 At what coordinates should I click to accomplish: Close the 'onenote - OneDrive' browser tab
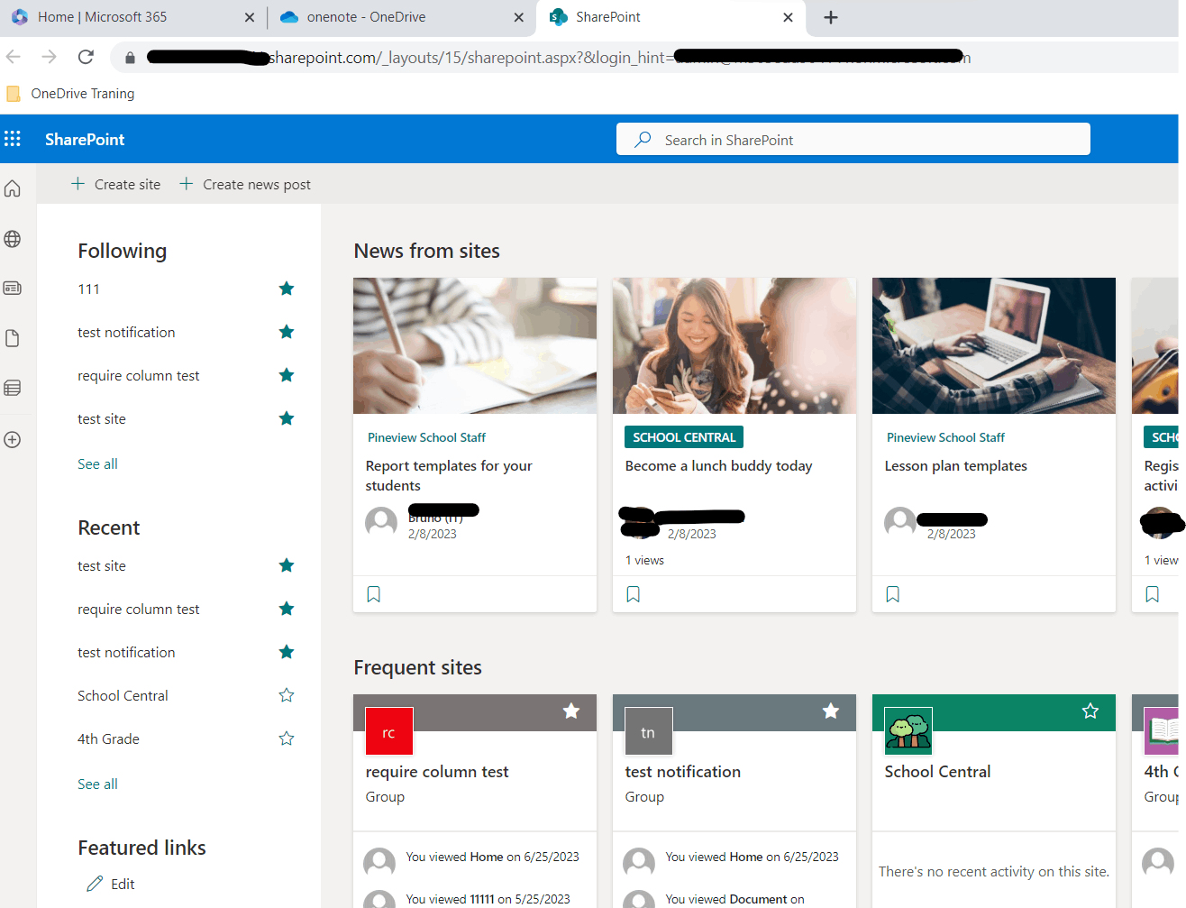click(x=518, y=17)
